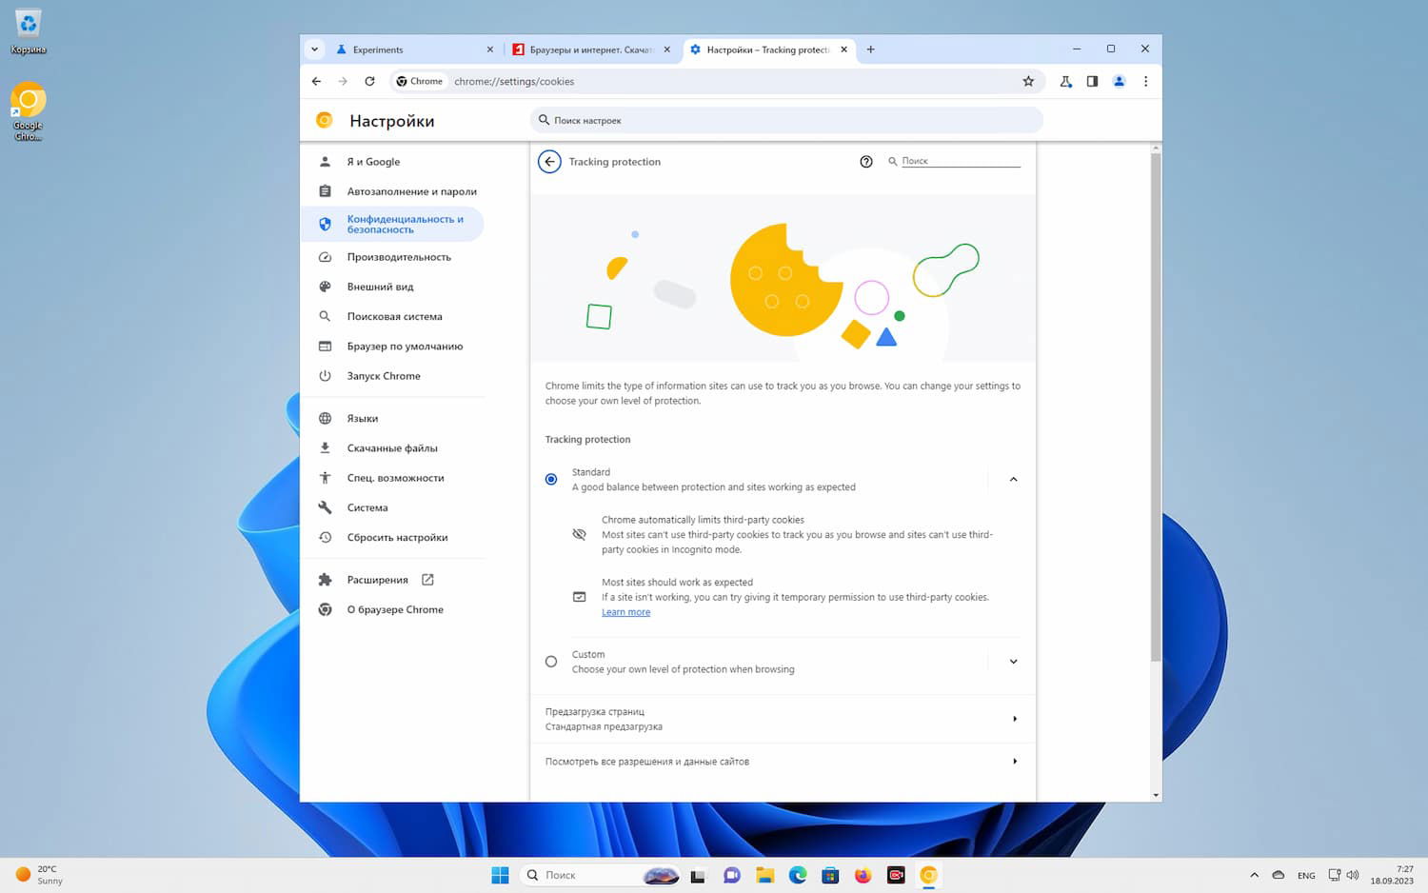Open Конфиденциальность и безопасность section

392,225
